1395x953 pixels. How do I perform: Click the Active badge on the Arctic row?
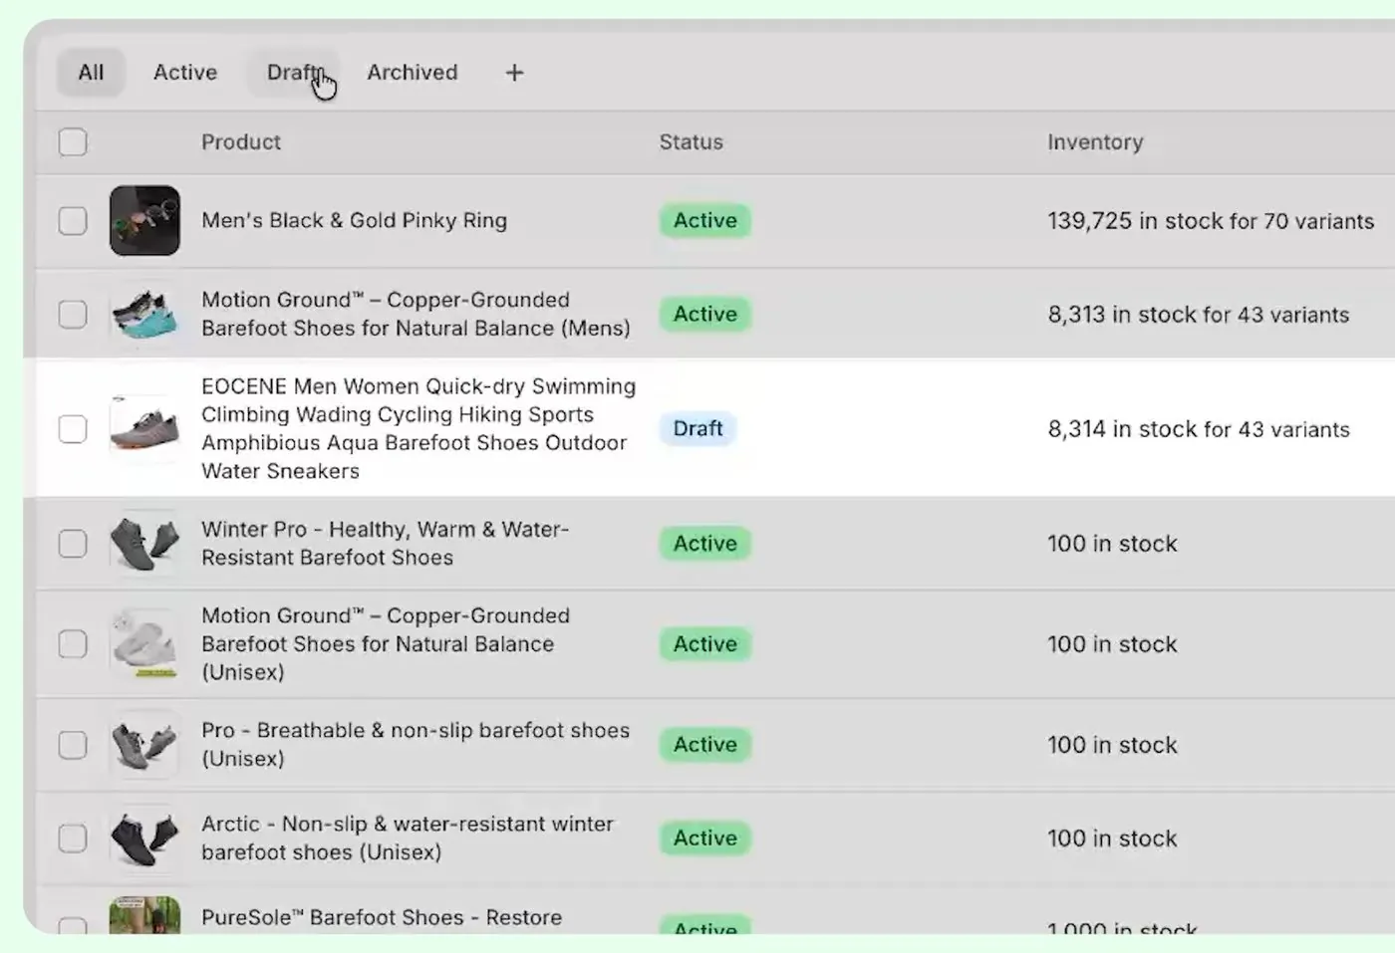pos(704,838)
